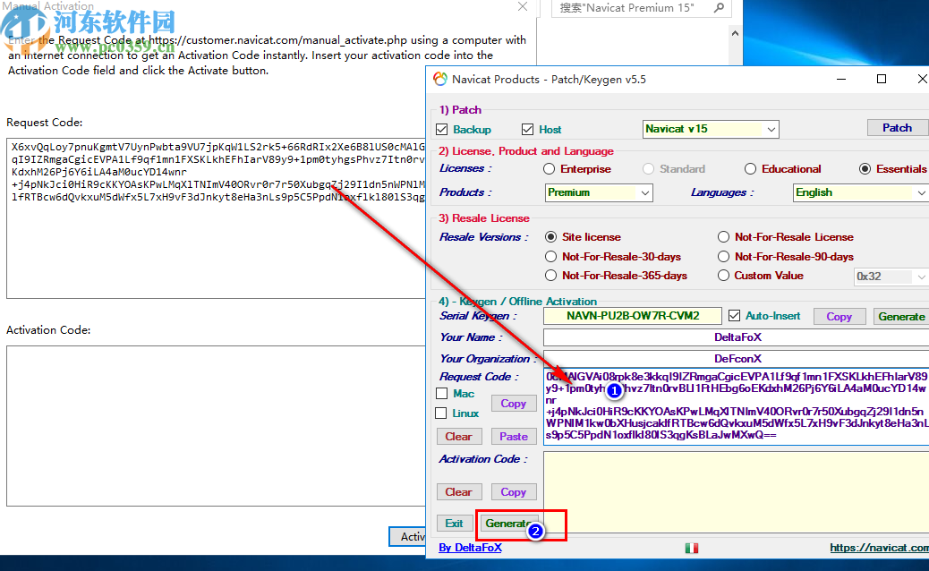
Task: Click the Manual Activation Activation Code box
Action: coord(216,426)
